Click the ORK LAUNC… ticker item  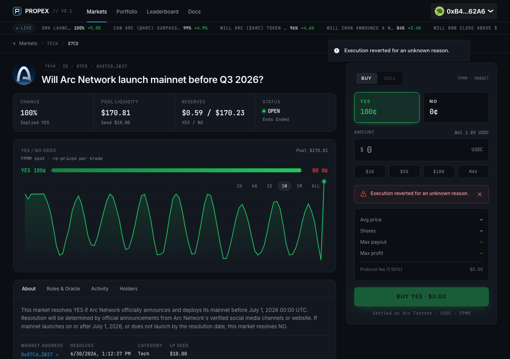click(71, 28)
